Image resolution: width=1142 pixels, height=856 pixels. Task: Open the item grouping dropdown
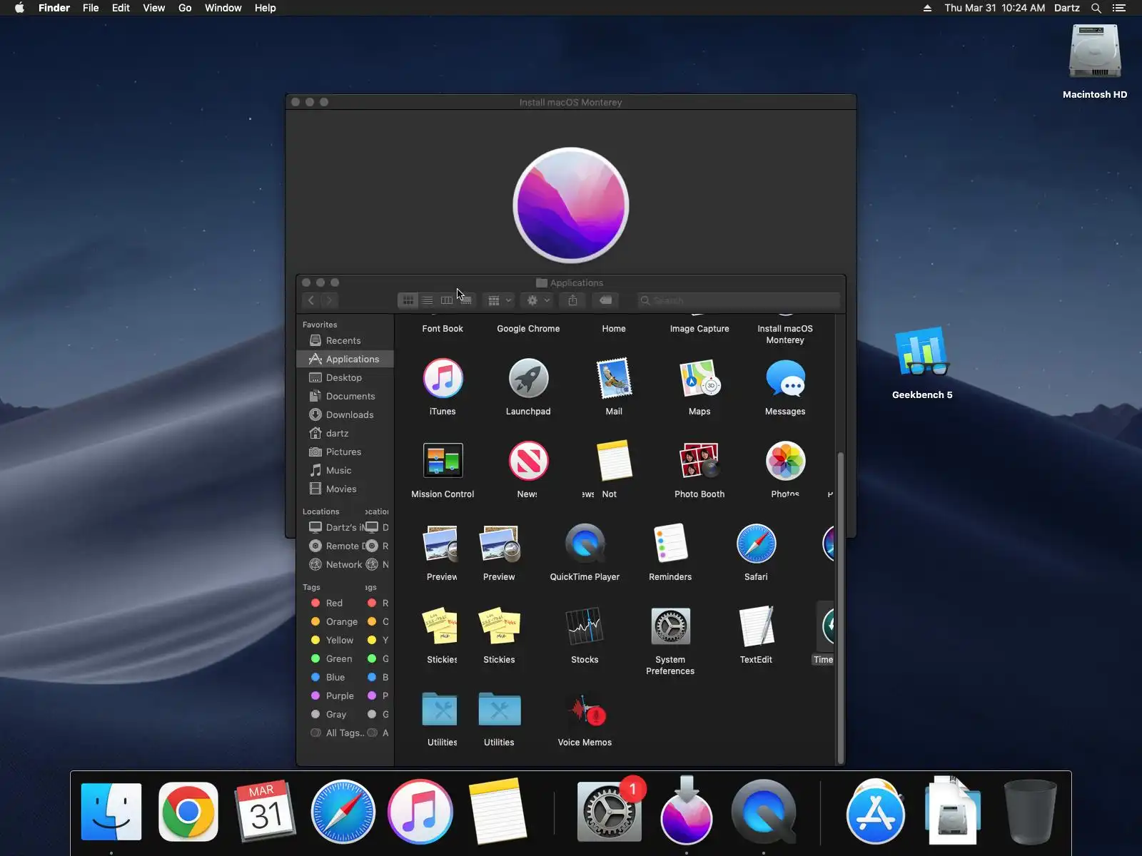[498, 300]
